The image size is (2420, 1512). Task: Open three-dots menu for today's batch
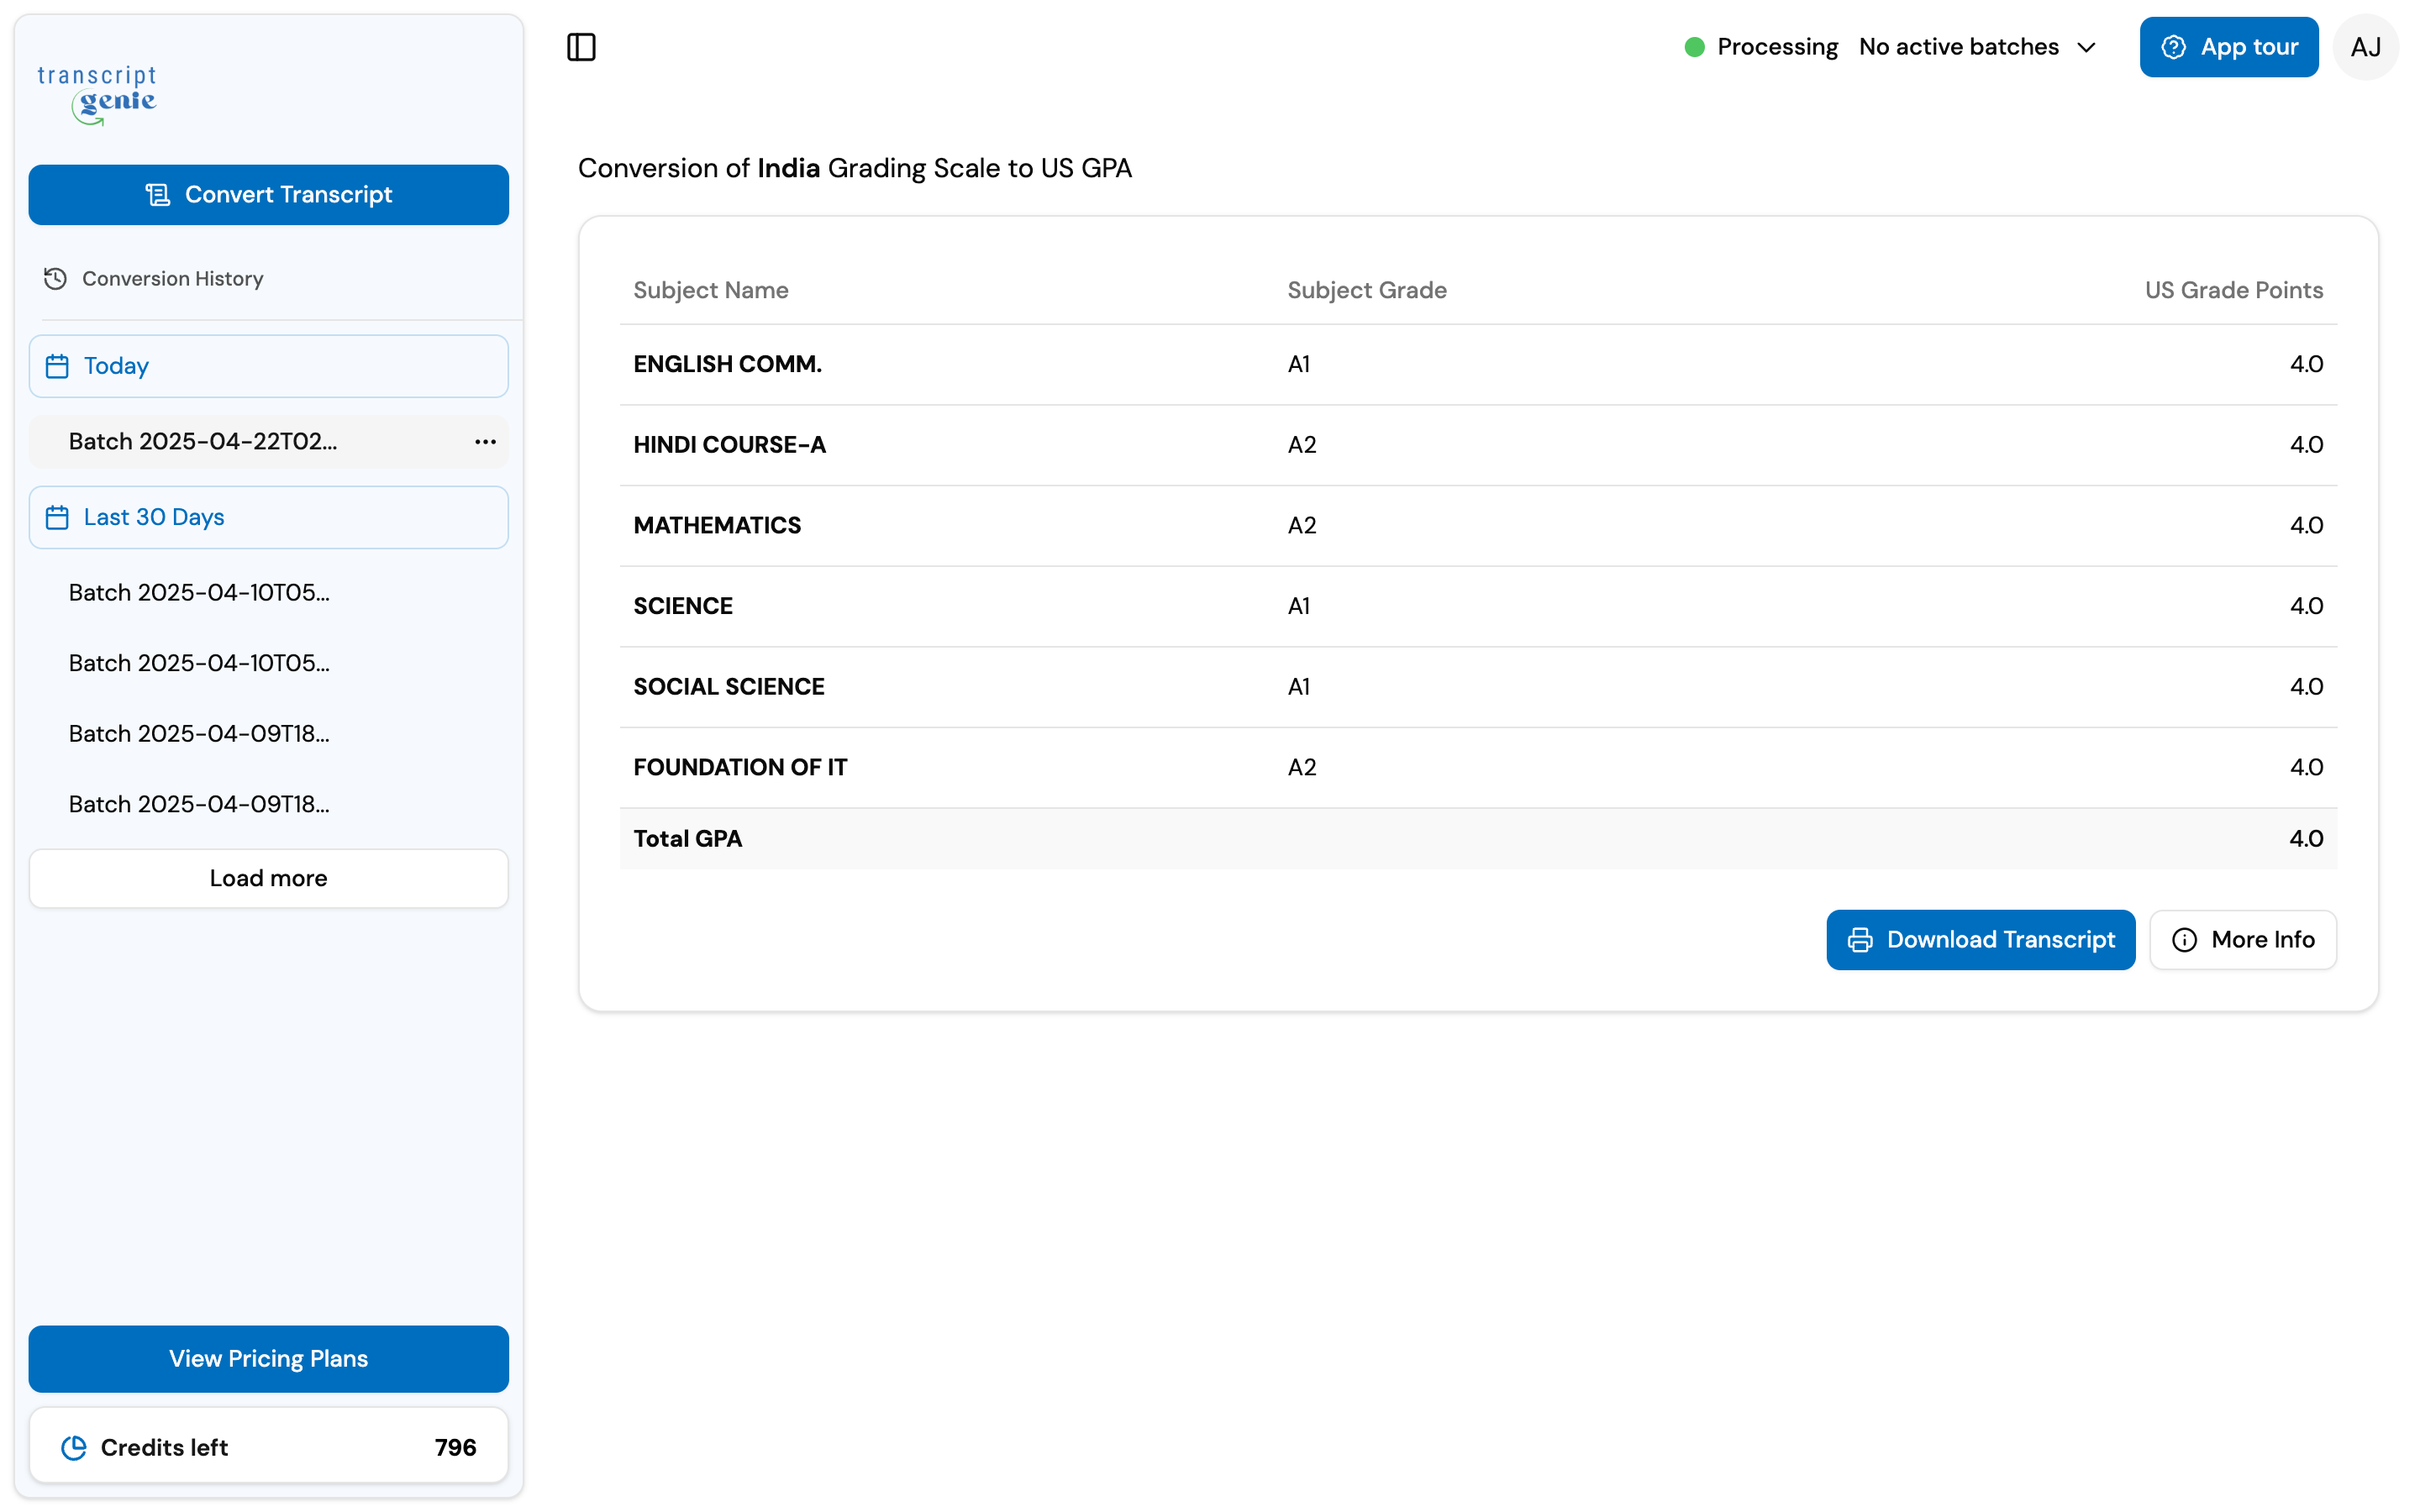pyautogui.click(x=485, y=442)
